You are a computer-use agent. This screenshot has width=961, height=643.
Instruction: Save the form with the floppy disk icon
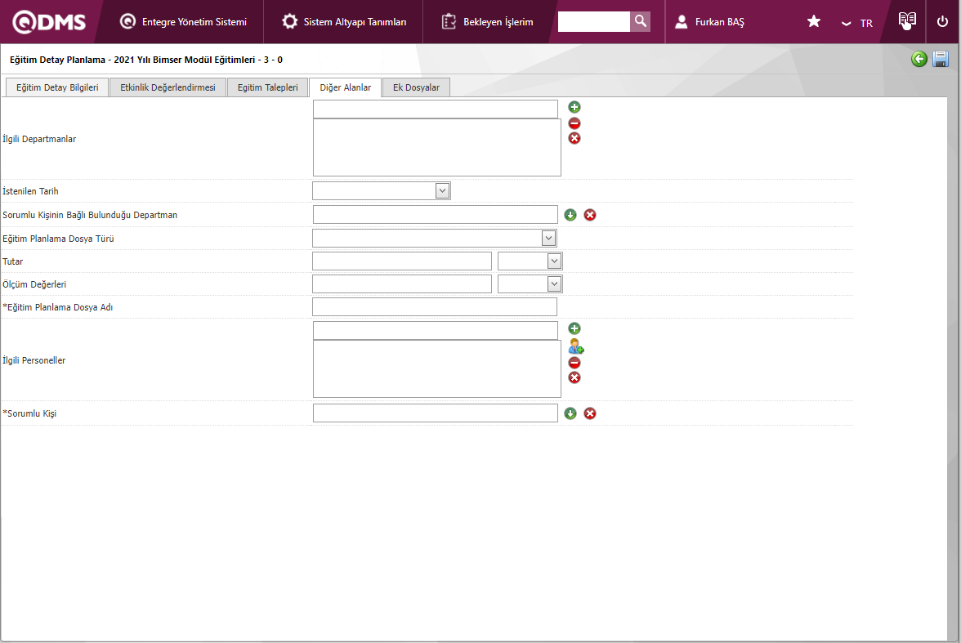click(x=941, y=59)
